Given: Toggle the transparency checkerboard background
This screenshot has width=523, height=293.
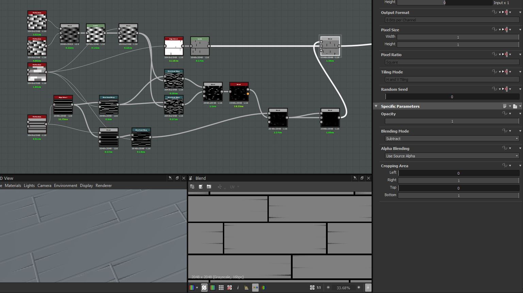Looking at the screenshot, I should click(x=204, y=288).
